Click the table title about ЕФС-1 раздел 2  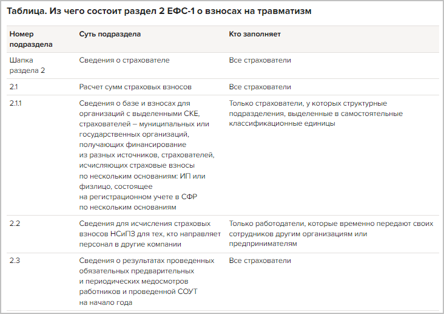click(x=159, y=12)
